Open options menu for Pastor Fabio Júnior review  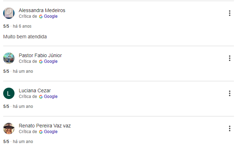coord(230,58)
